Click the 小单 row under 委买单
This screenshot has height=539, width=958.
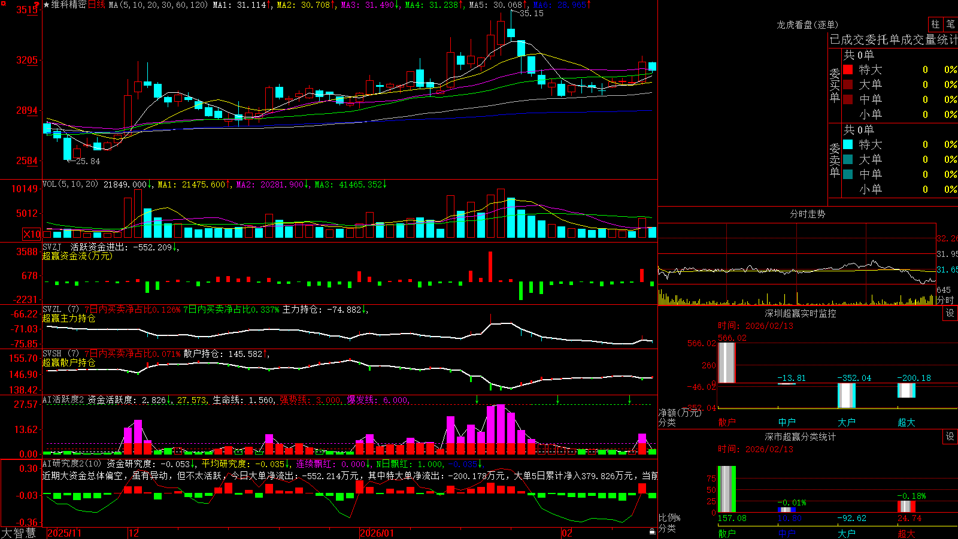click(x=900, y=114)
